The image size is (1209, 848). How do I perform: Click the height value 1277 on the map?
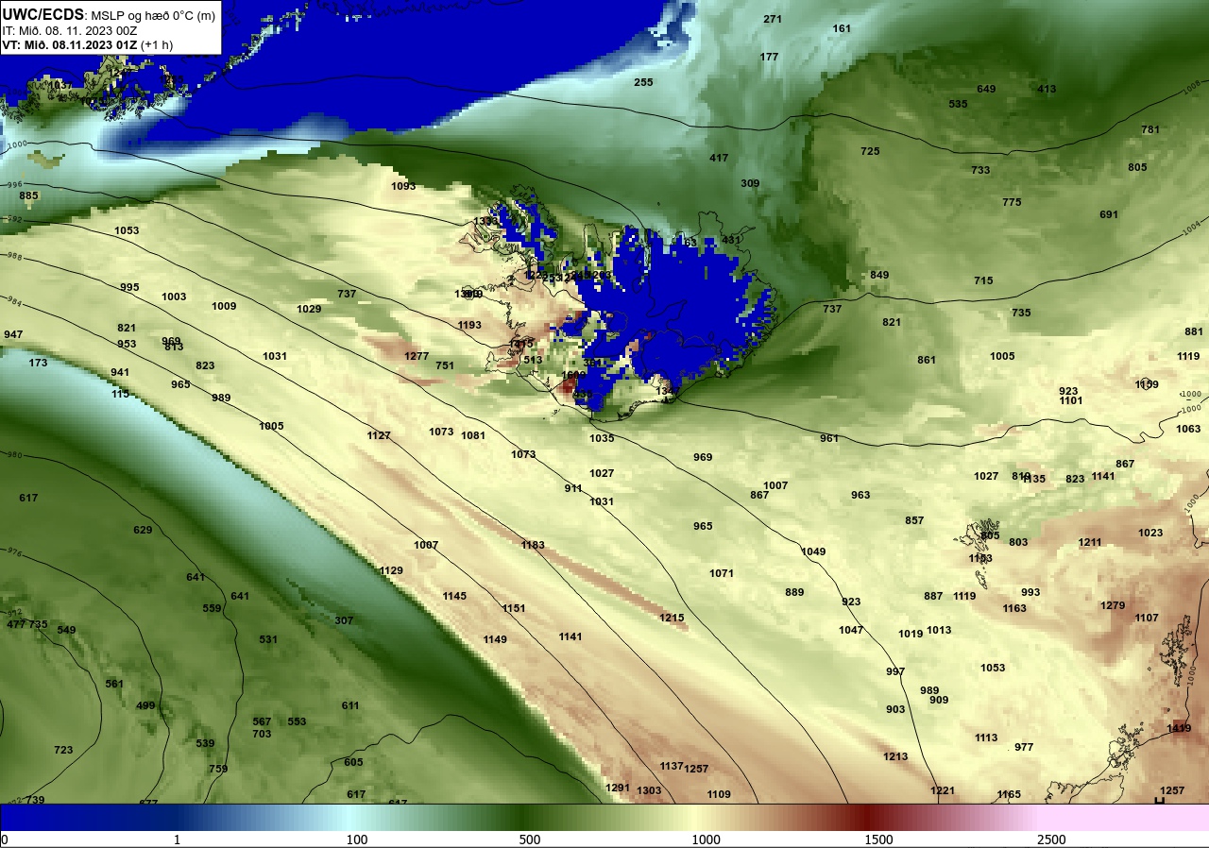click(417, 356)
